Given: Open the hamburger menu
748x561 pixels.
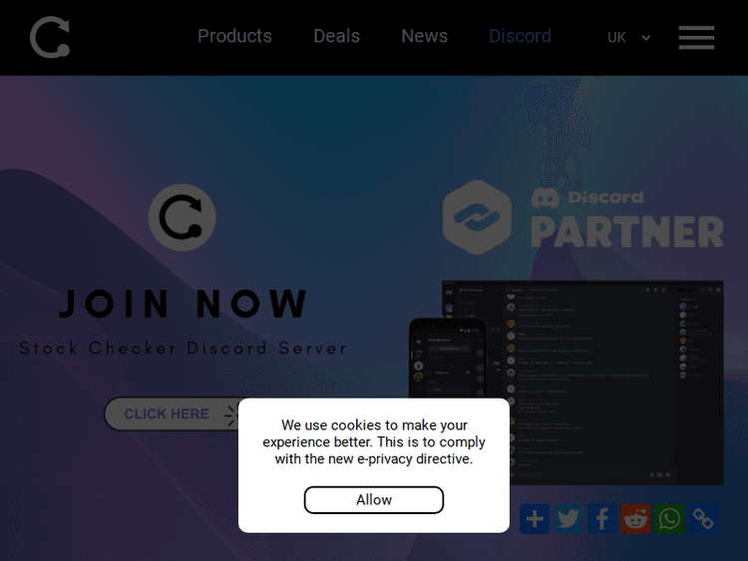Looking at the screenshot, I should coord(696,37).
